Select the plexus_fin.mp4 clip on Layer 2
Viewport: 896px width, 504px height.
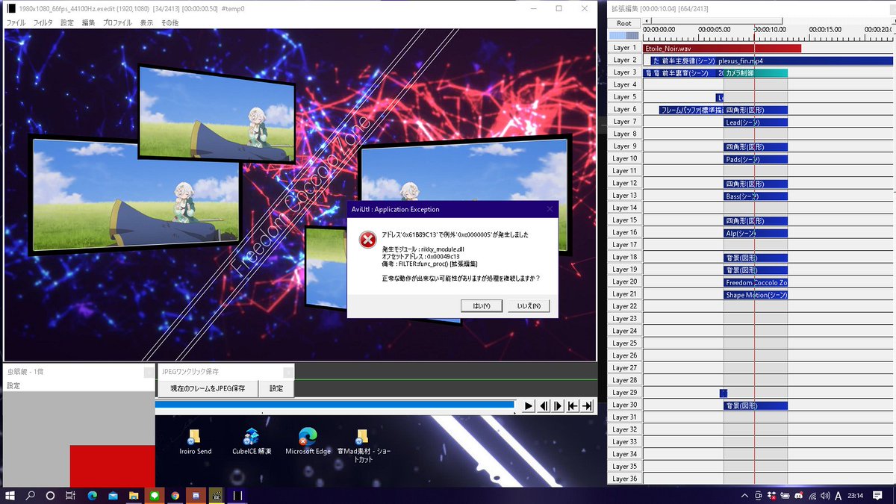(803, 60)
